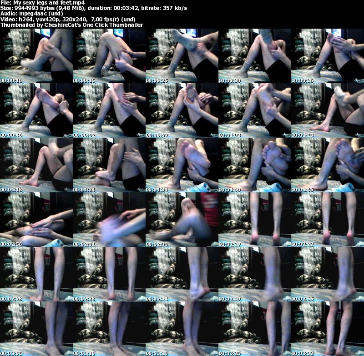Viewport: 364px width, 356px height.
Task: Pick the frame timestamped 00:00:57
Action: (x=182, y=110)
